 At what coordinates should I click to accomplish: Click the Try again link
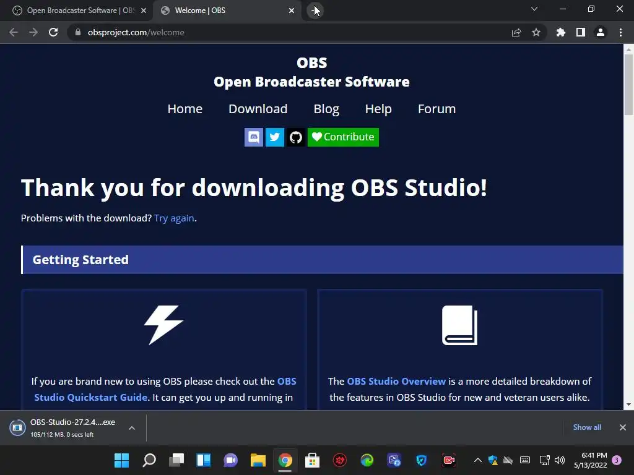tap(174, 218)
